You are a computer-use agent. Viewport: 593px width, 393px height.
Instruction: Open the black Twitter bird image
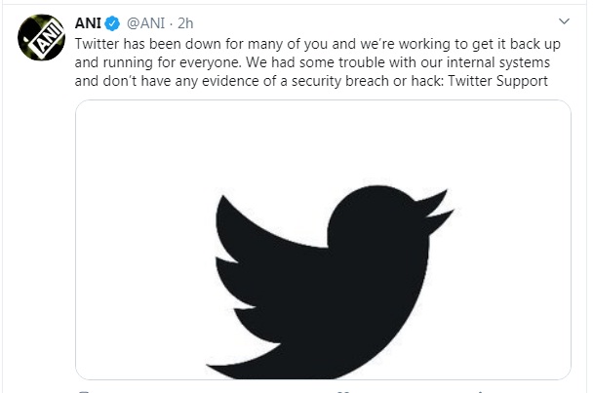[323, 240]
